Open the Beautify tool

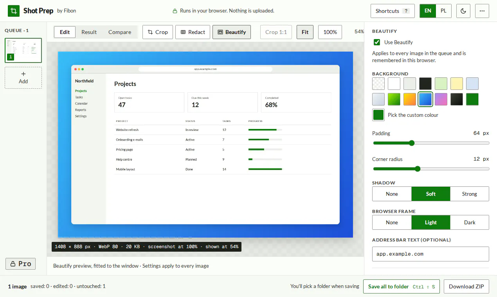point(232,32)
